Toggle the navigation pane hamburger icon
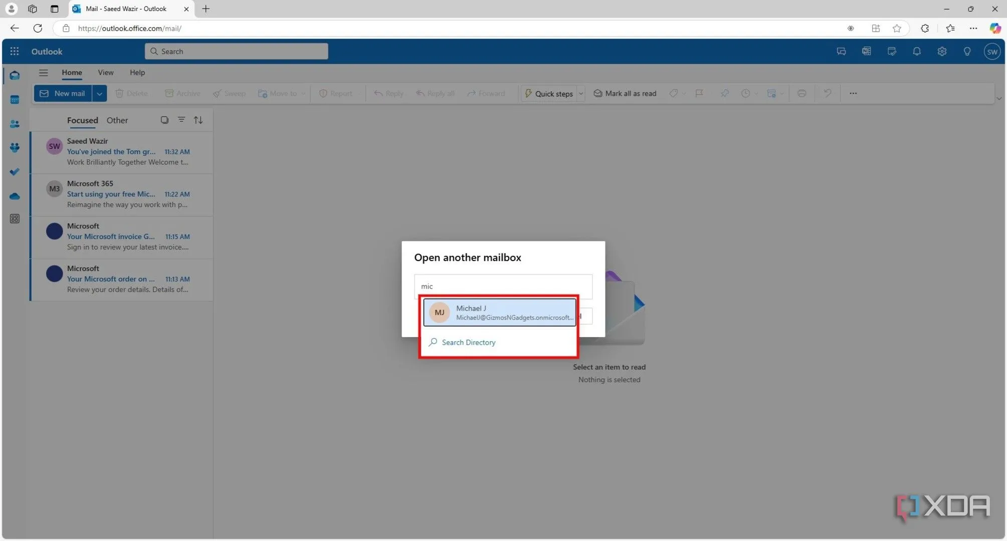Viewport: 1007px width, 541px height. 44,73
